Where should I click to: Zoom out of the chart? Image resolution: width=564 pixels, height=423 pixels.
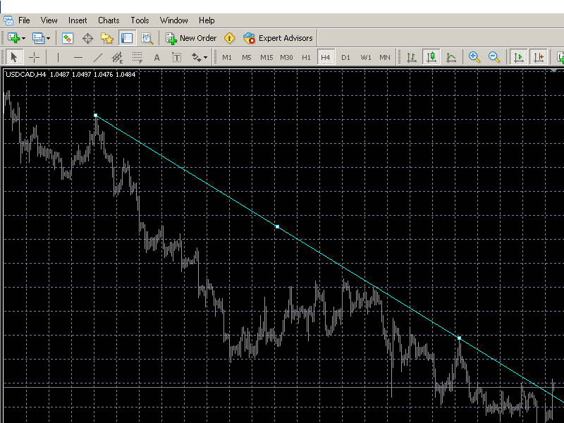pos(494,57)
